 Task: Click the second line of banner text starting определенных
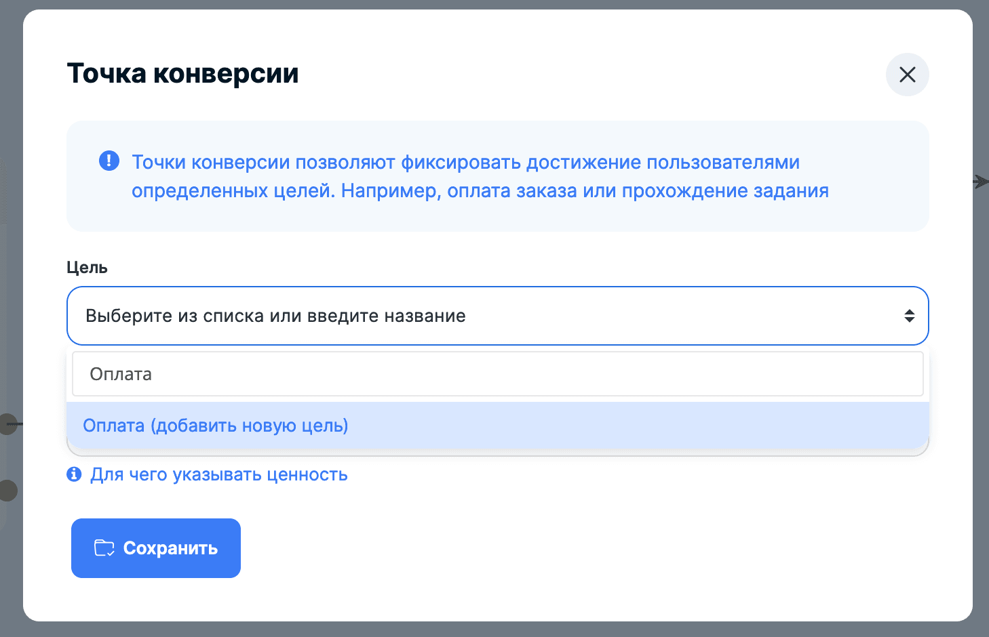click(480, 191)
